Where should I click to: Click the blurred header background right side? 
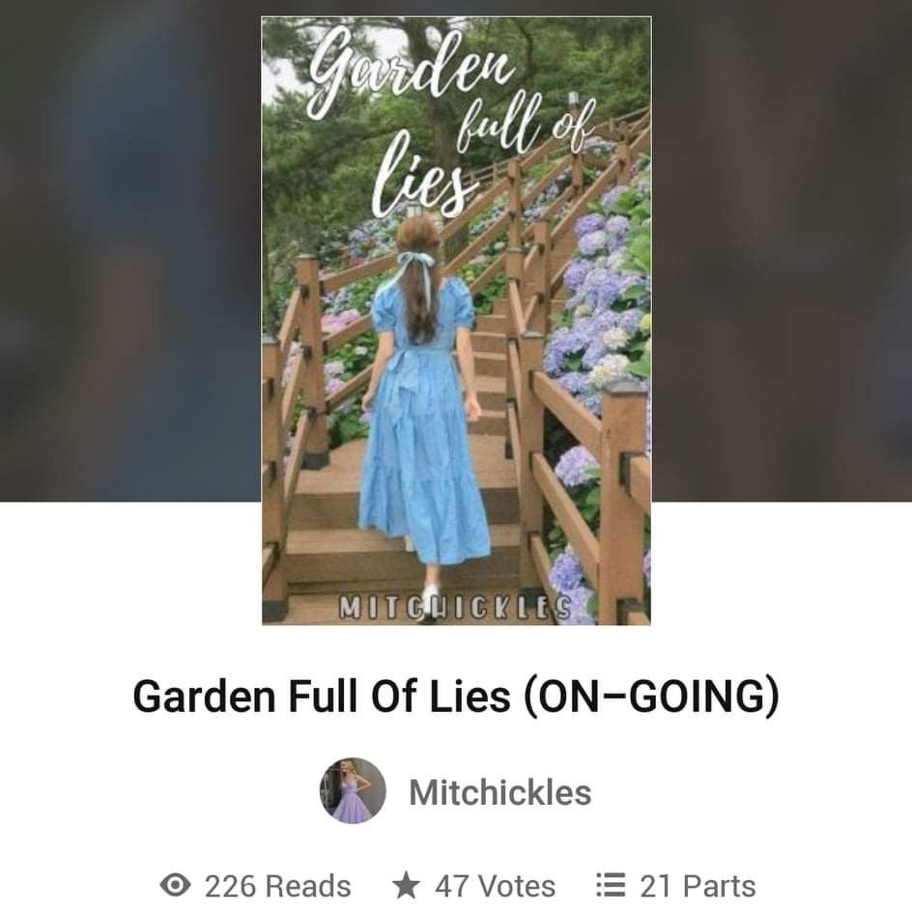click(782, 250)
